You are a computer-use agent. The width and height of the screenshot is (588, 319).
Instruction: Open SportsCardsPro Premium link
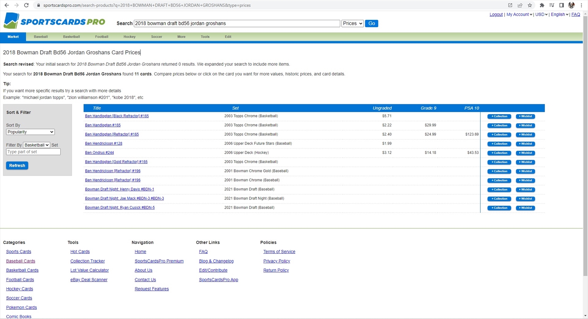[x=159, y=261]
